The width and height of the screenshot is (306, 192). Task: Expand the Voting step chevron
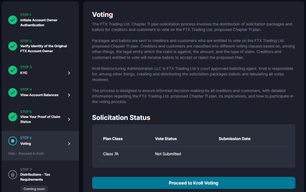click(x=69, y=144)
